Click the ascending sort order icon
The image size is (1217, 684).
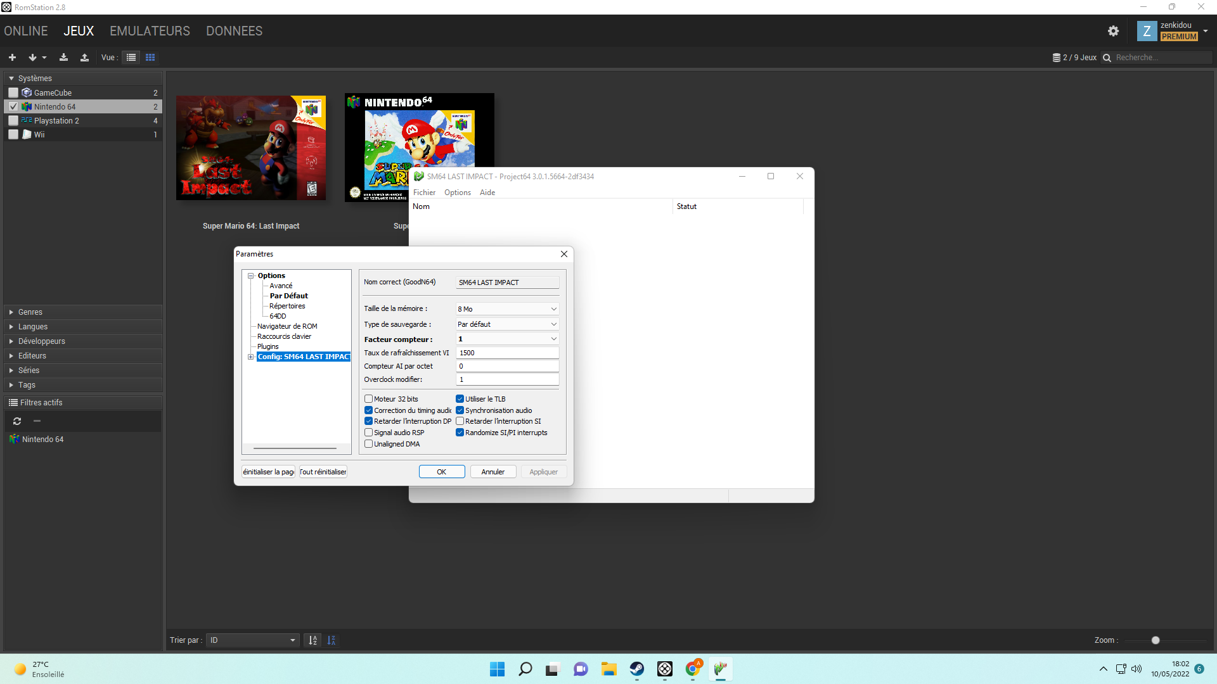pos(313,640)
